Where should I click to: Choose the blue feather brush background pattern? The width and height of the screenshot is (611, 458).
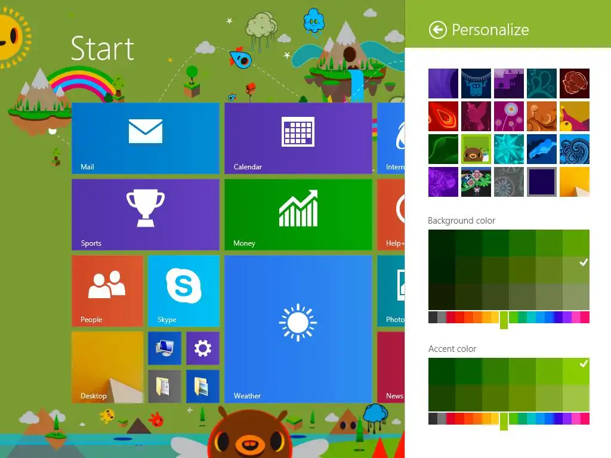click(542, 149)
